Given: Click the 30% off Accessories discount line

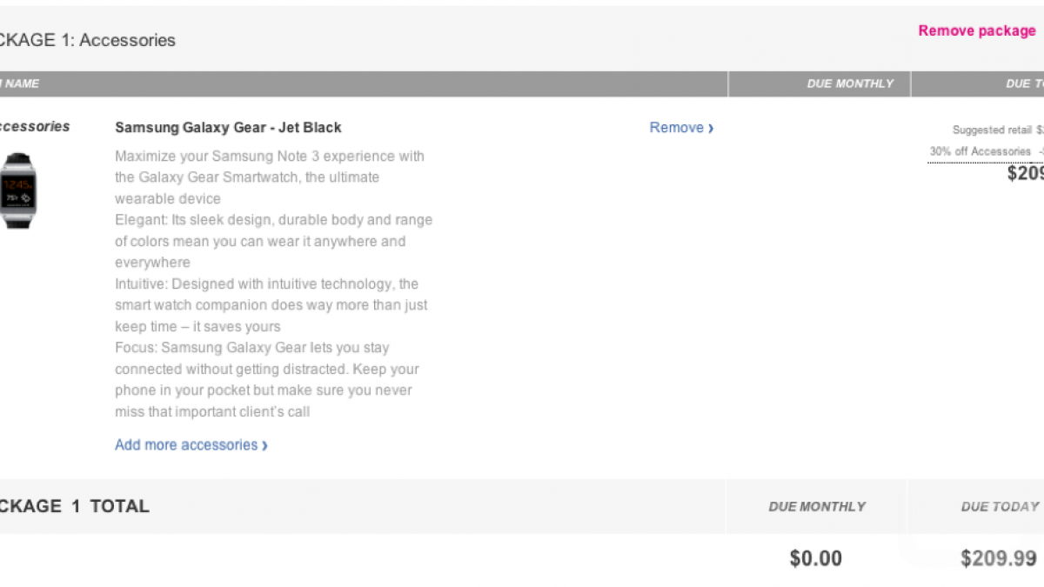Looking at the screenshot, I should pyautogui.click(x=983, y=151).
